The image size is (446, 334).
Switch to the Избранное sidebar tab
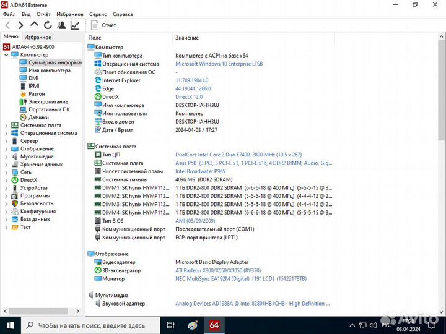pyautogui.click(x=38, y=37)
